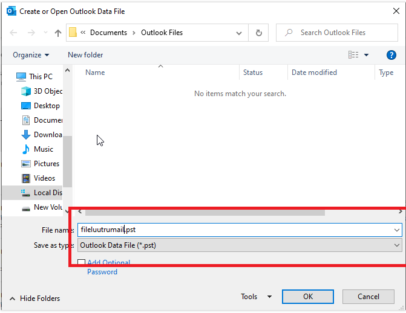The image size is (406, 313).
Task: Click the Music note icon
Action: click(25, 149)
